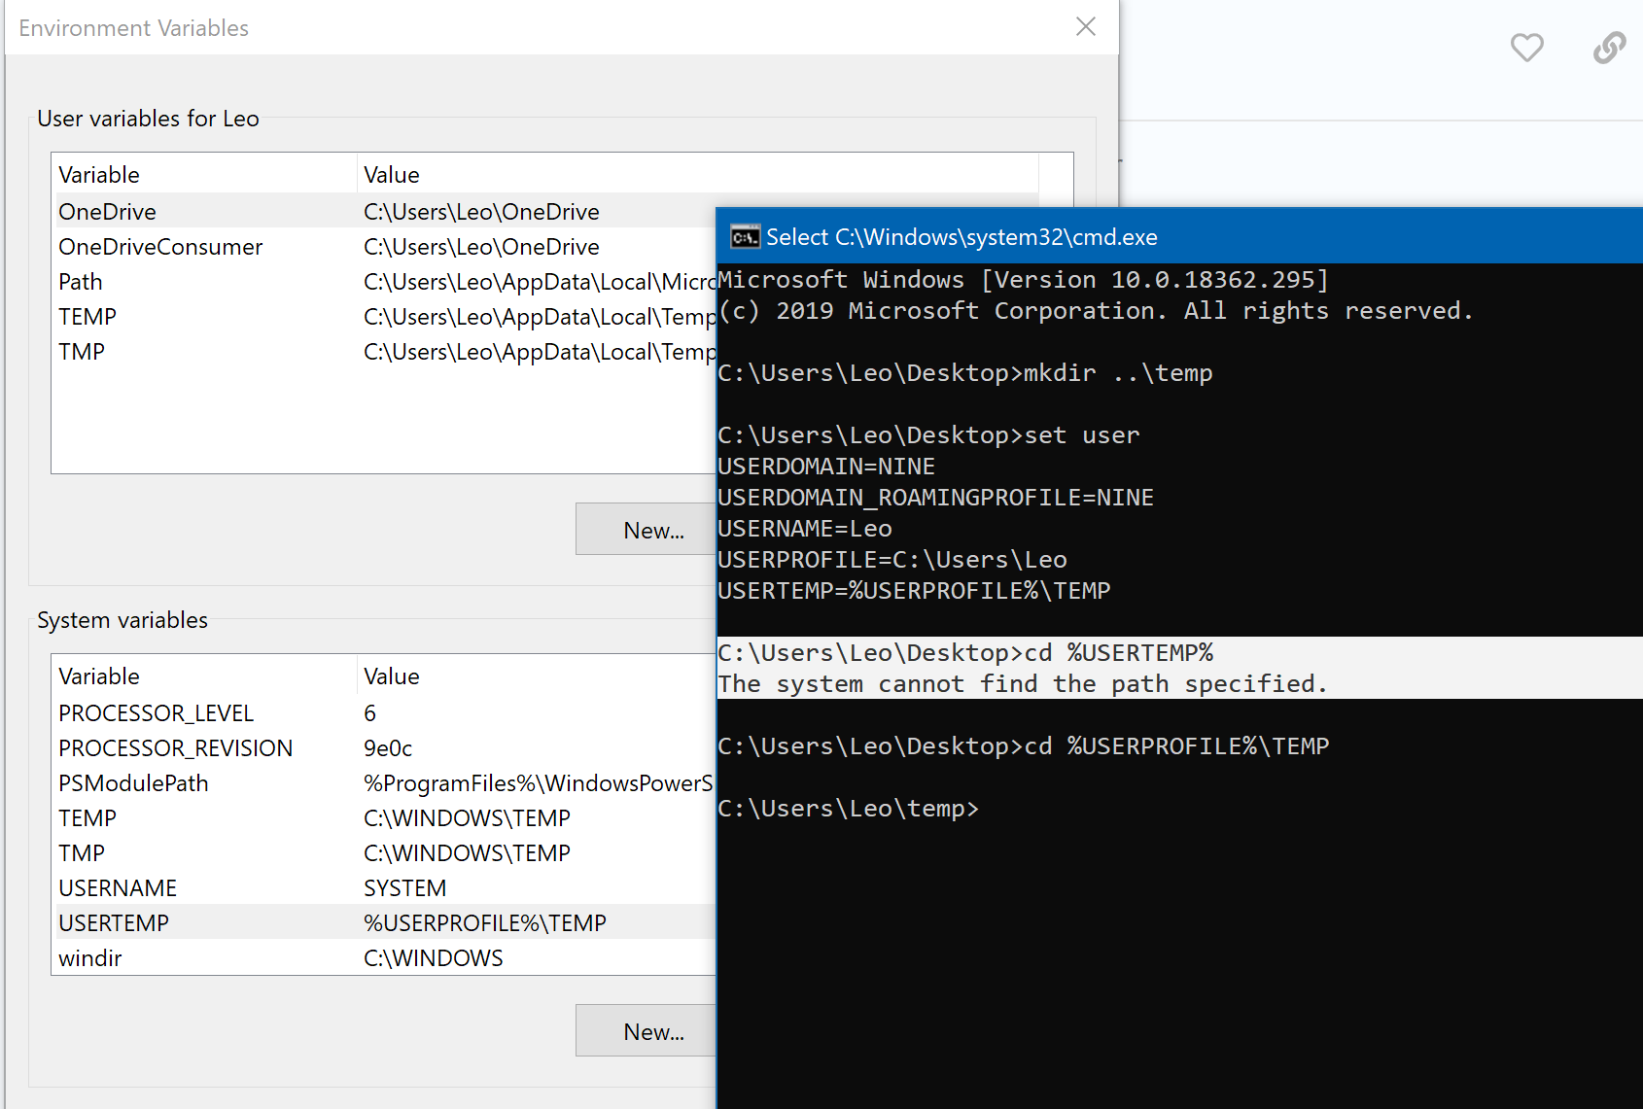
Task: Select USERNAME system variable row
Action: pos(384,887)
